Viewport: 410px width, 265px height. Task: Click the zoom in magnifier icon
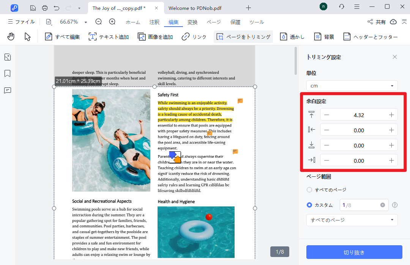tap(112, 22)
